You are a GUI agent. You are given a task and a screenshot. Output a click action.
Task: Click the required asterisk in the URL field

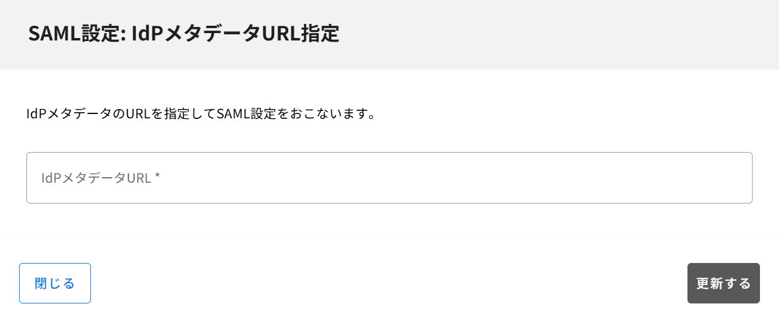(157, 178)
